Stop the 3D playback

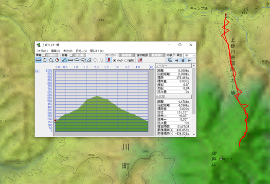(183, 60)
